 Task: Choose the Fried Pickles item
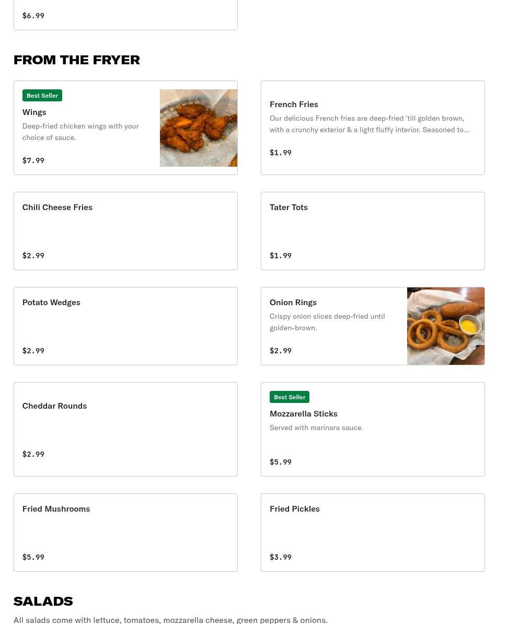[294, 509]
